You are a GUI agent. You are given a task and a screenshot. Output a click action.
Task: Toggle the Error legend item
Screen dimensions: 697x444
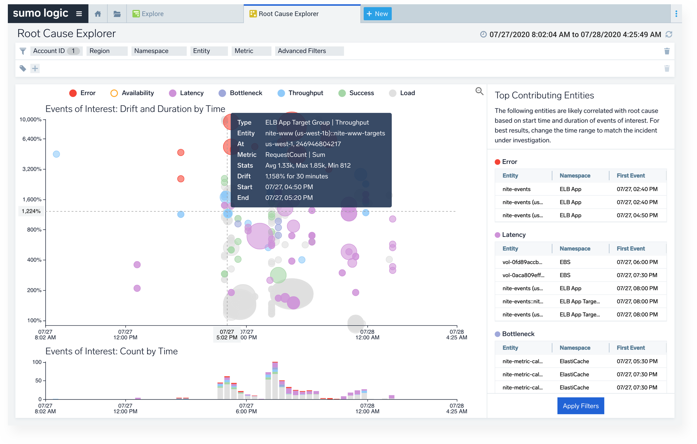tap(82, 93)
